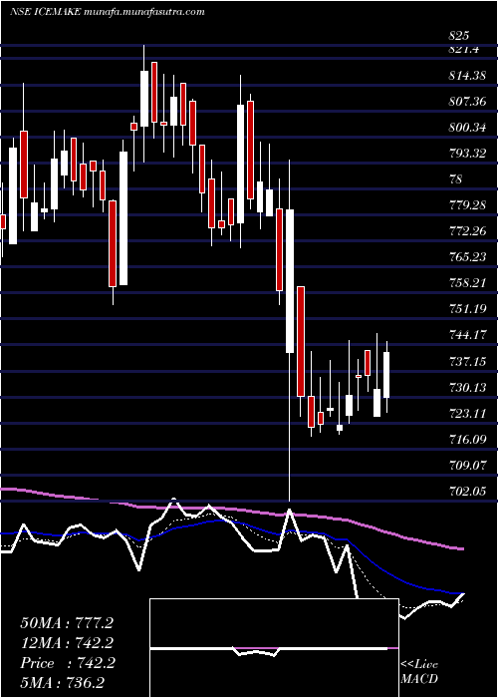The width and height of the screenshot is (498, 698).
Task: Click the 751.19 price axis label
Action: [x=467, y=309]
